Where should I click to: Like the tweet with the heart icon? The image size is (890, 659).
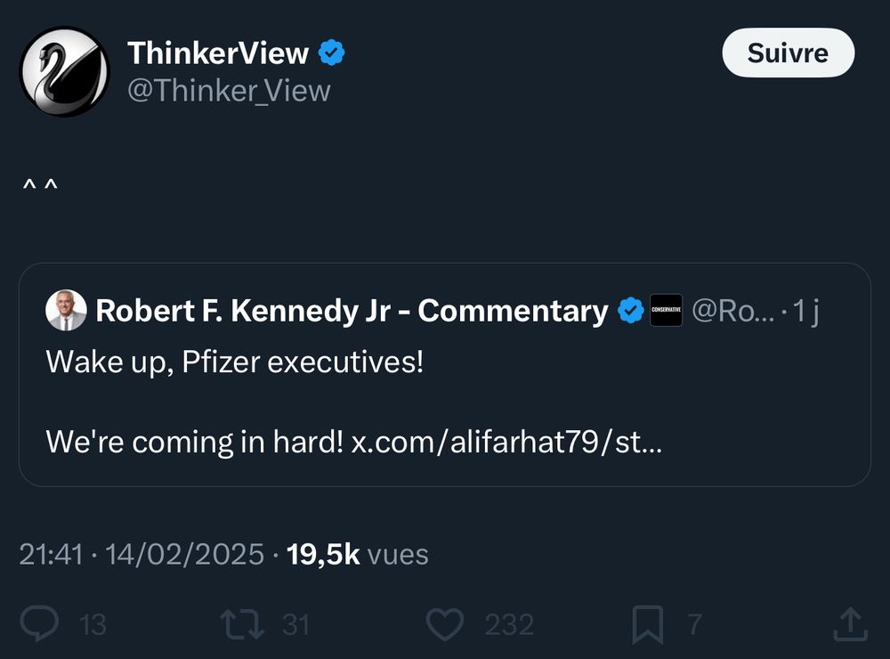446,624
